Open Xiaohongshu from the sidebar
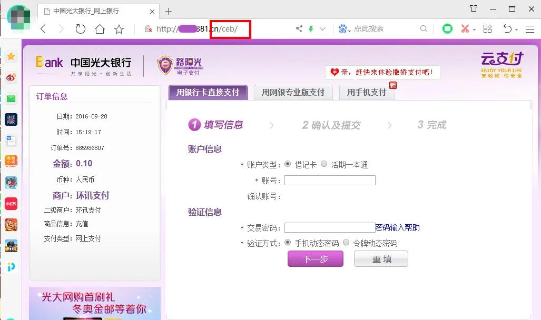Viewport: 541px width, 320px height. tap(11, 204)
